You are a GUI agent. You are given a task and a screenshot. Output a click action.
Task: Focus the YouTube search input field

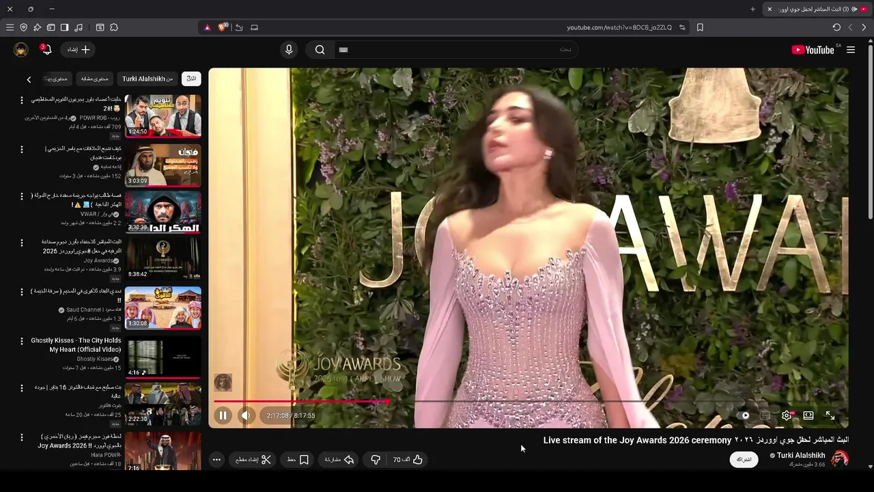(x=457, y=50)
